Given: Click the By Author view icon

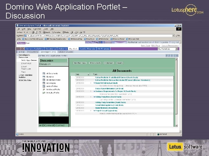Looking at the screenshot, I should point(44,77).
